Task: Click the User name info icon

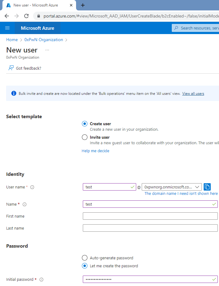Action: tap(32, 187)
